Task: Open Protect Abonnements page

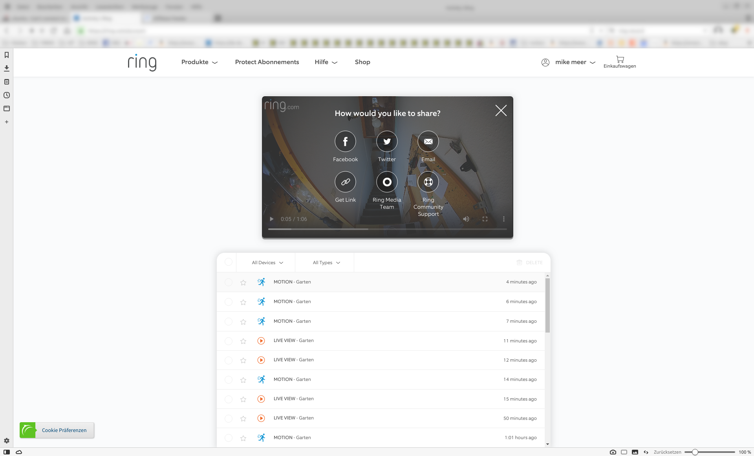Action: click(x=267, y=62)
